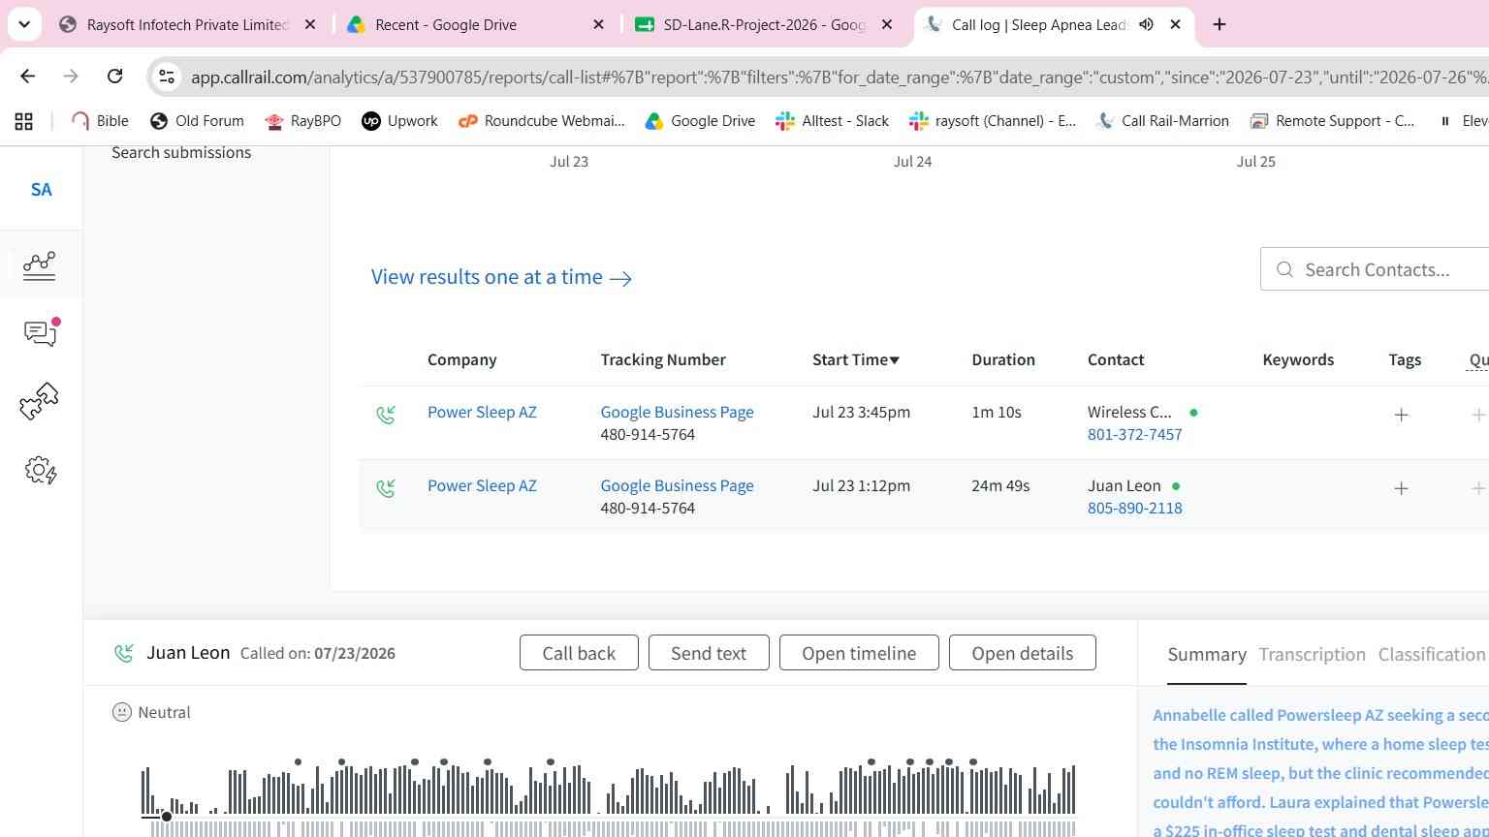Open Lead Center chat icon in sidebar

point(40,333)
